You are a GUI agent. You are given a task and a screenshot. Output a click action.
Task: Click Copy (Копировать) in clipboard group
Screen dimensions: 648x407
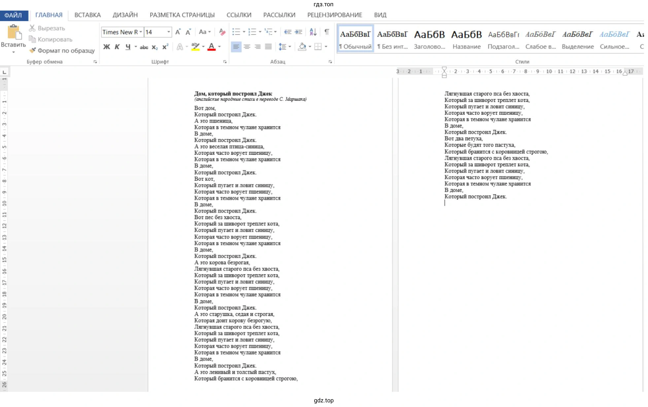(51, 39)
